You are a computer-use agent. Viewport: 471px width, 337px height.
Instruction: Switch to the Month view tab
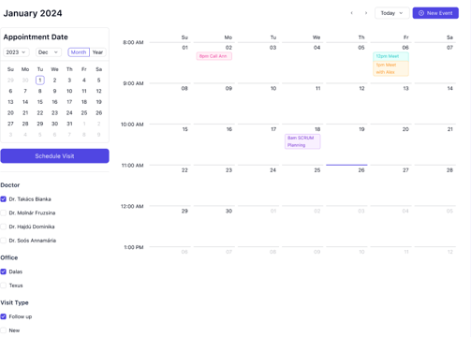point(79,52)
